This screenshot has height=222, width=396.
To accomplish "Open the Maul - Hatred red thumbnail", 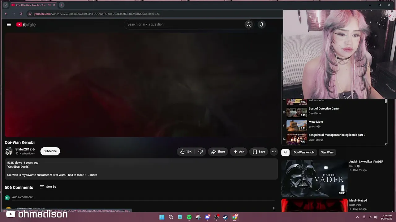I will (314, 205).
